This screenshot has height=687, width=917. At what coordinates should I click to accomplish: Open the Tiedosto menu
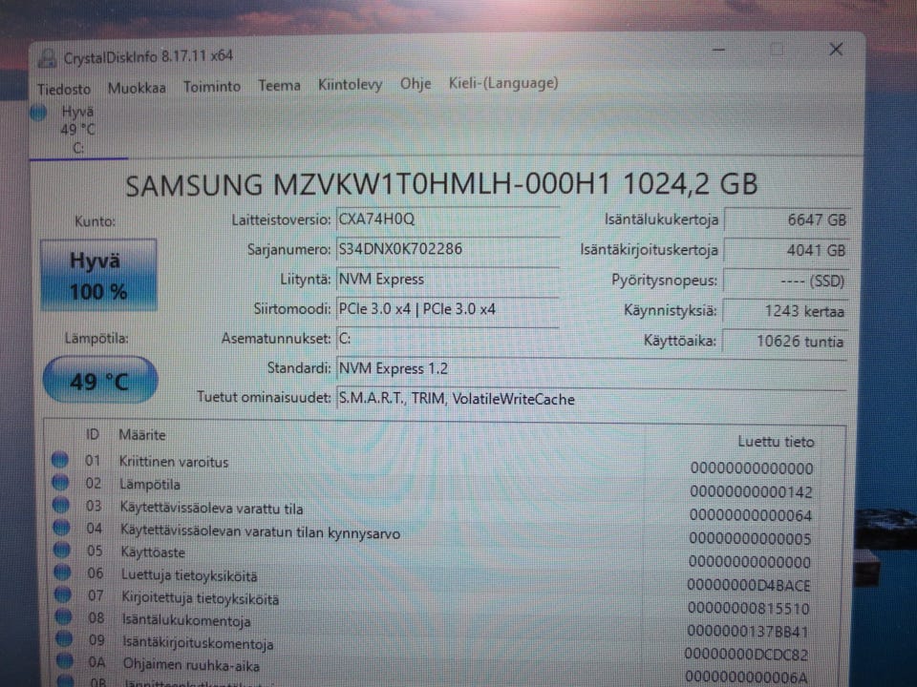[64, 89]
